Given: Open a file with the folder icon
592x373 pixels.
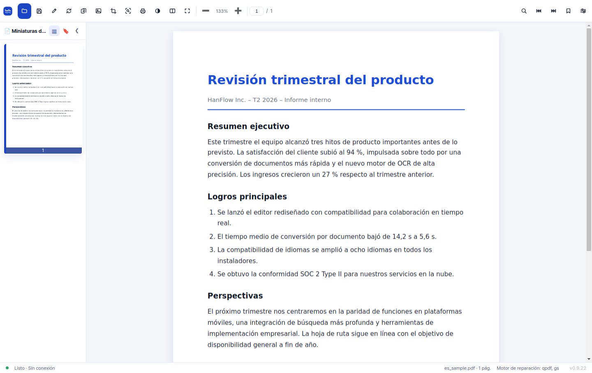Looking at the screenshot, I should click(24, 11).
